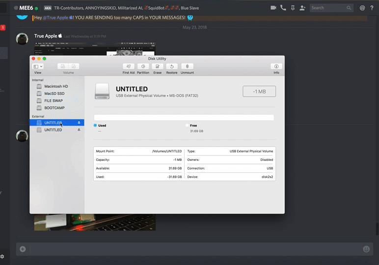This screenshot has height=265, width=379.
Task: Open the Info panel for the volume
Action: coord(276,66)
